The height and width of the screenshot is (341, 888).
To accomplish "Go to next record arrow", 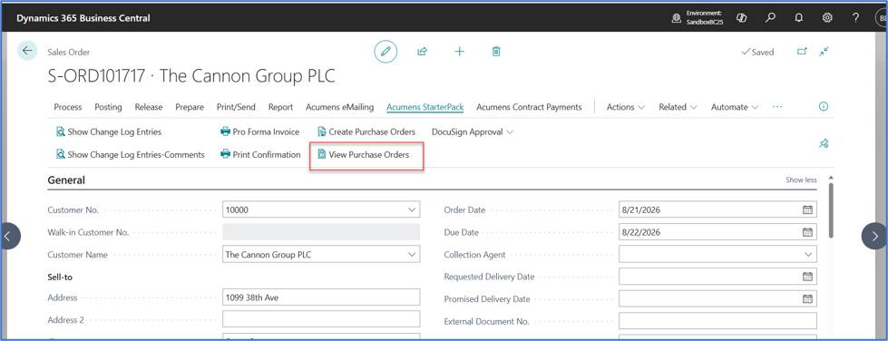I will pos(875,236).
